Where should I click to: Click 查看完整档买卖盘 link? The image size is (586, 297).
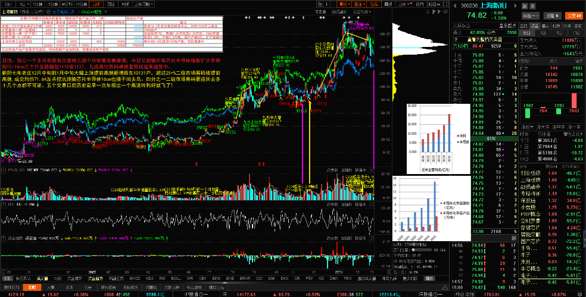485,39
